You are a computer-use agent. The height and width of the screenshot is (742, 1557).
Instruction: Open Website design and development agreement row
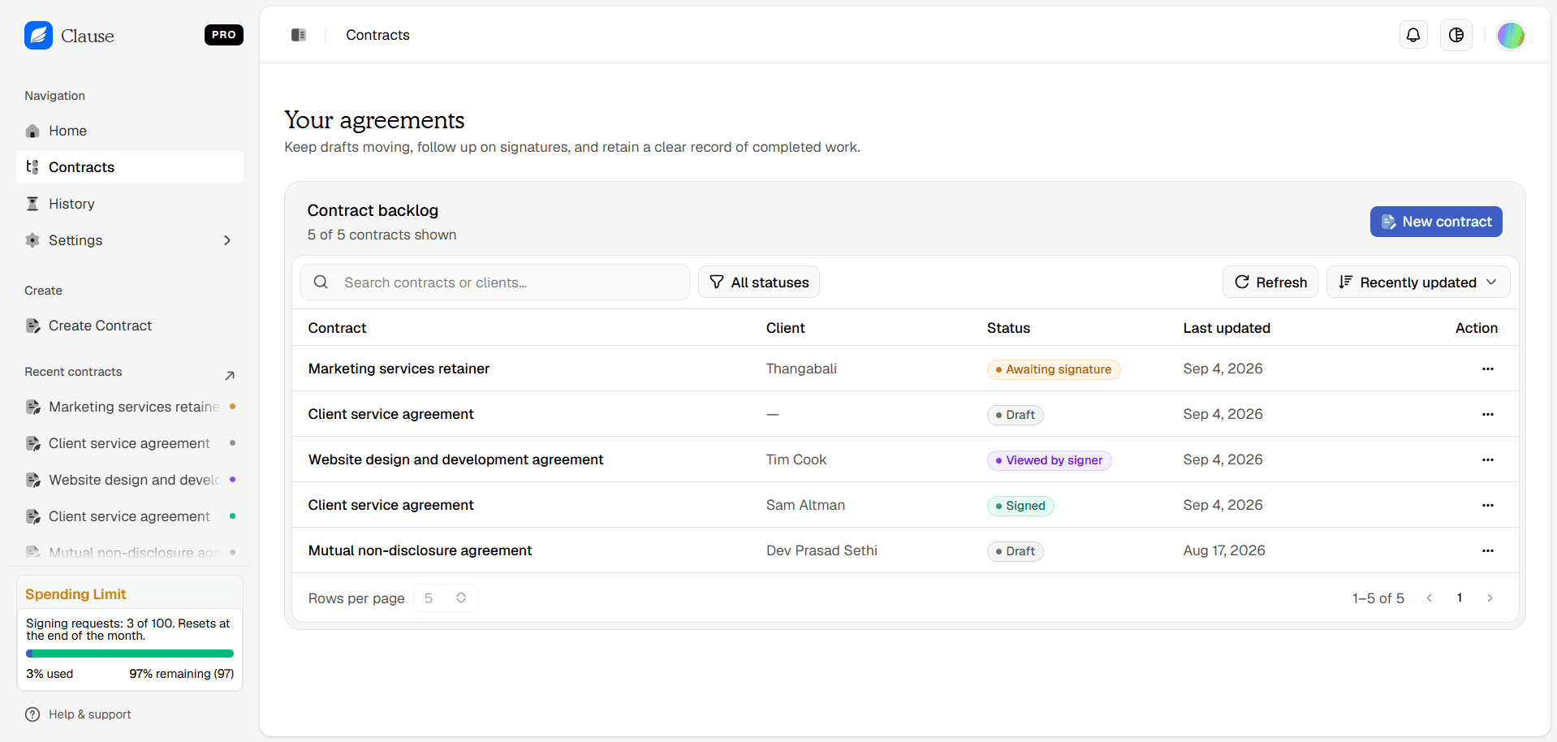point(905,459)
